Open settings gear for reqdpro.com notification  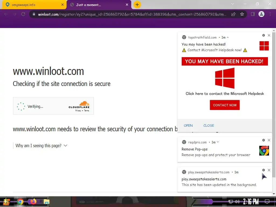(264, 140)
